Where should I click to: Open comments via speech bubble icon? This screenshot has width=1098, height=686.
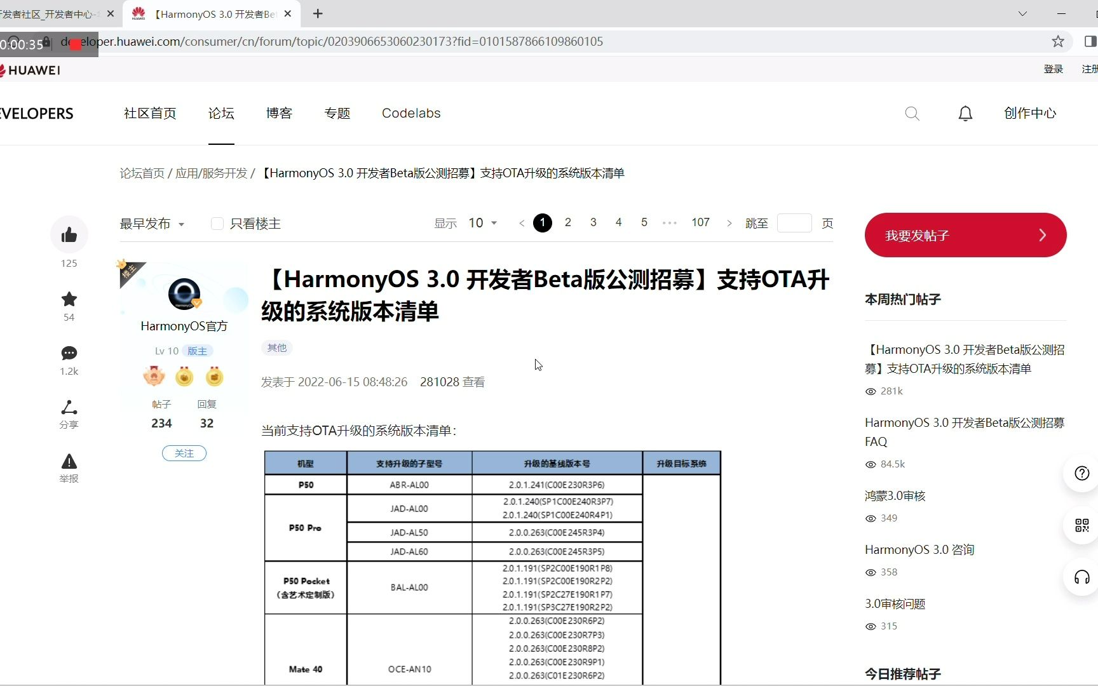[x=69, y=353]
